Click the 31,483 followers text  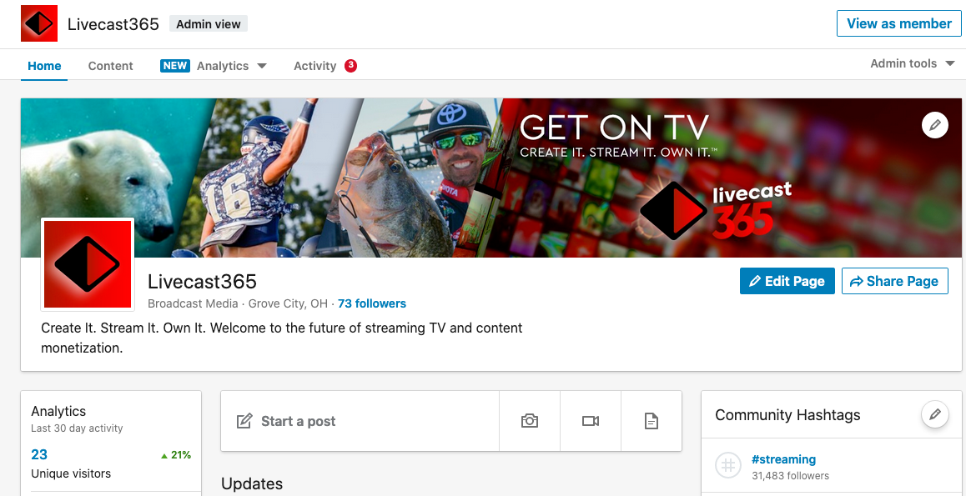[x=791, y=476]
